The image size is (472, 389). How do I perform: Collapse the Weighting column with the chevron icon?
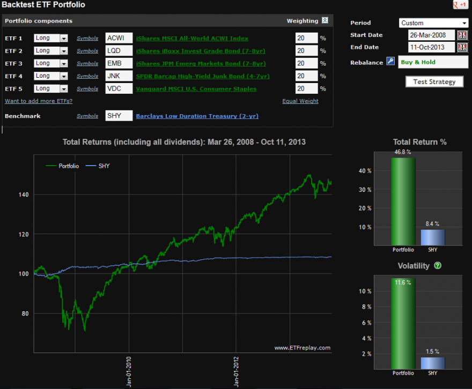coord(325,20)
